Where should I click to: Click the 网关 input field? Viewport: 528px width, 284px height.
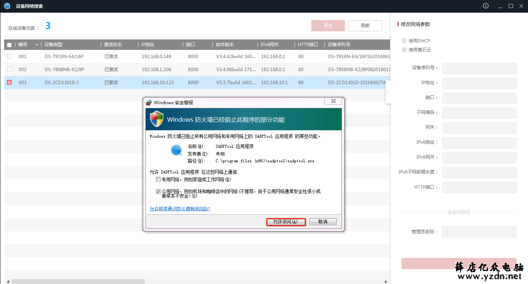(x=480, y=128)
